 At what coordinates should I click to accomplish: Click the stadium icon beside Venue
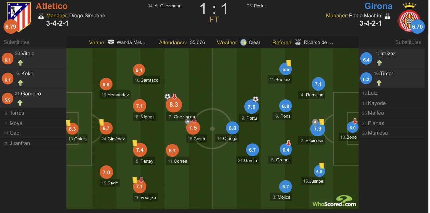pyautogui.click(x=111, y=42)
